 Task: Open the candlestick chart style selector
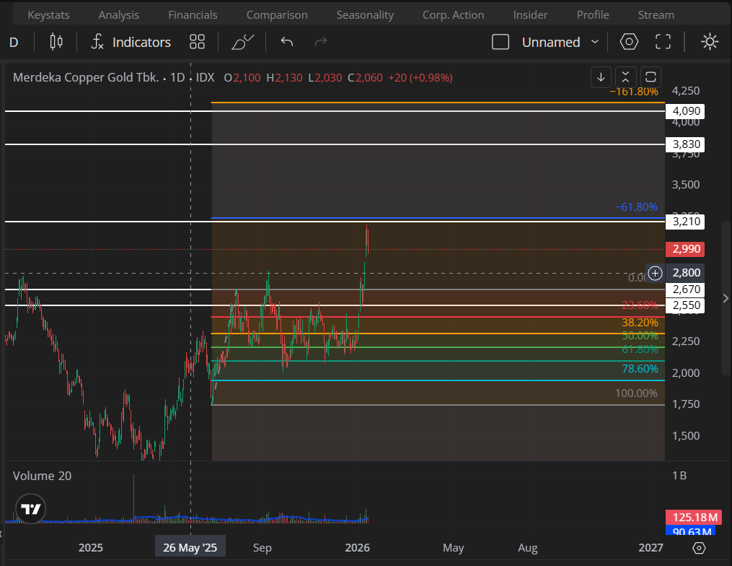pos(56,42)
